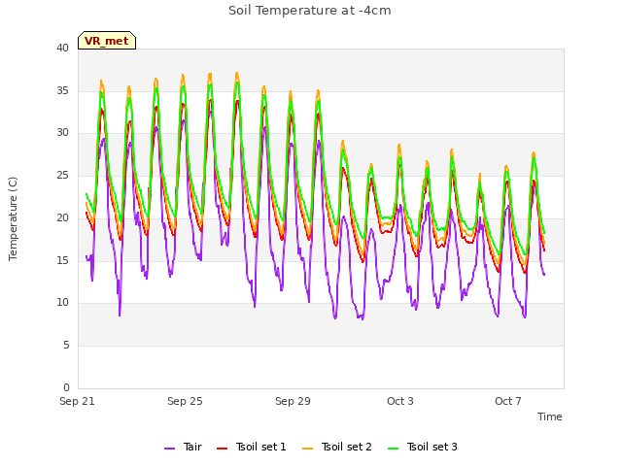Click the Oct 7 x-axis tick label
This screenshot has width=622, height=466.
tap(508, 401)
